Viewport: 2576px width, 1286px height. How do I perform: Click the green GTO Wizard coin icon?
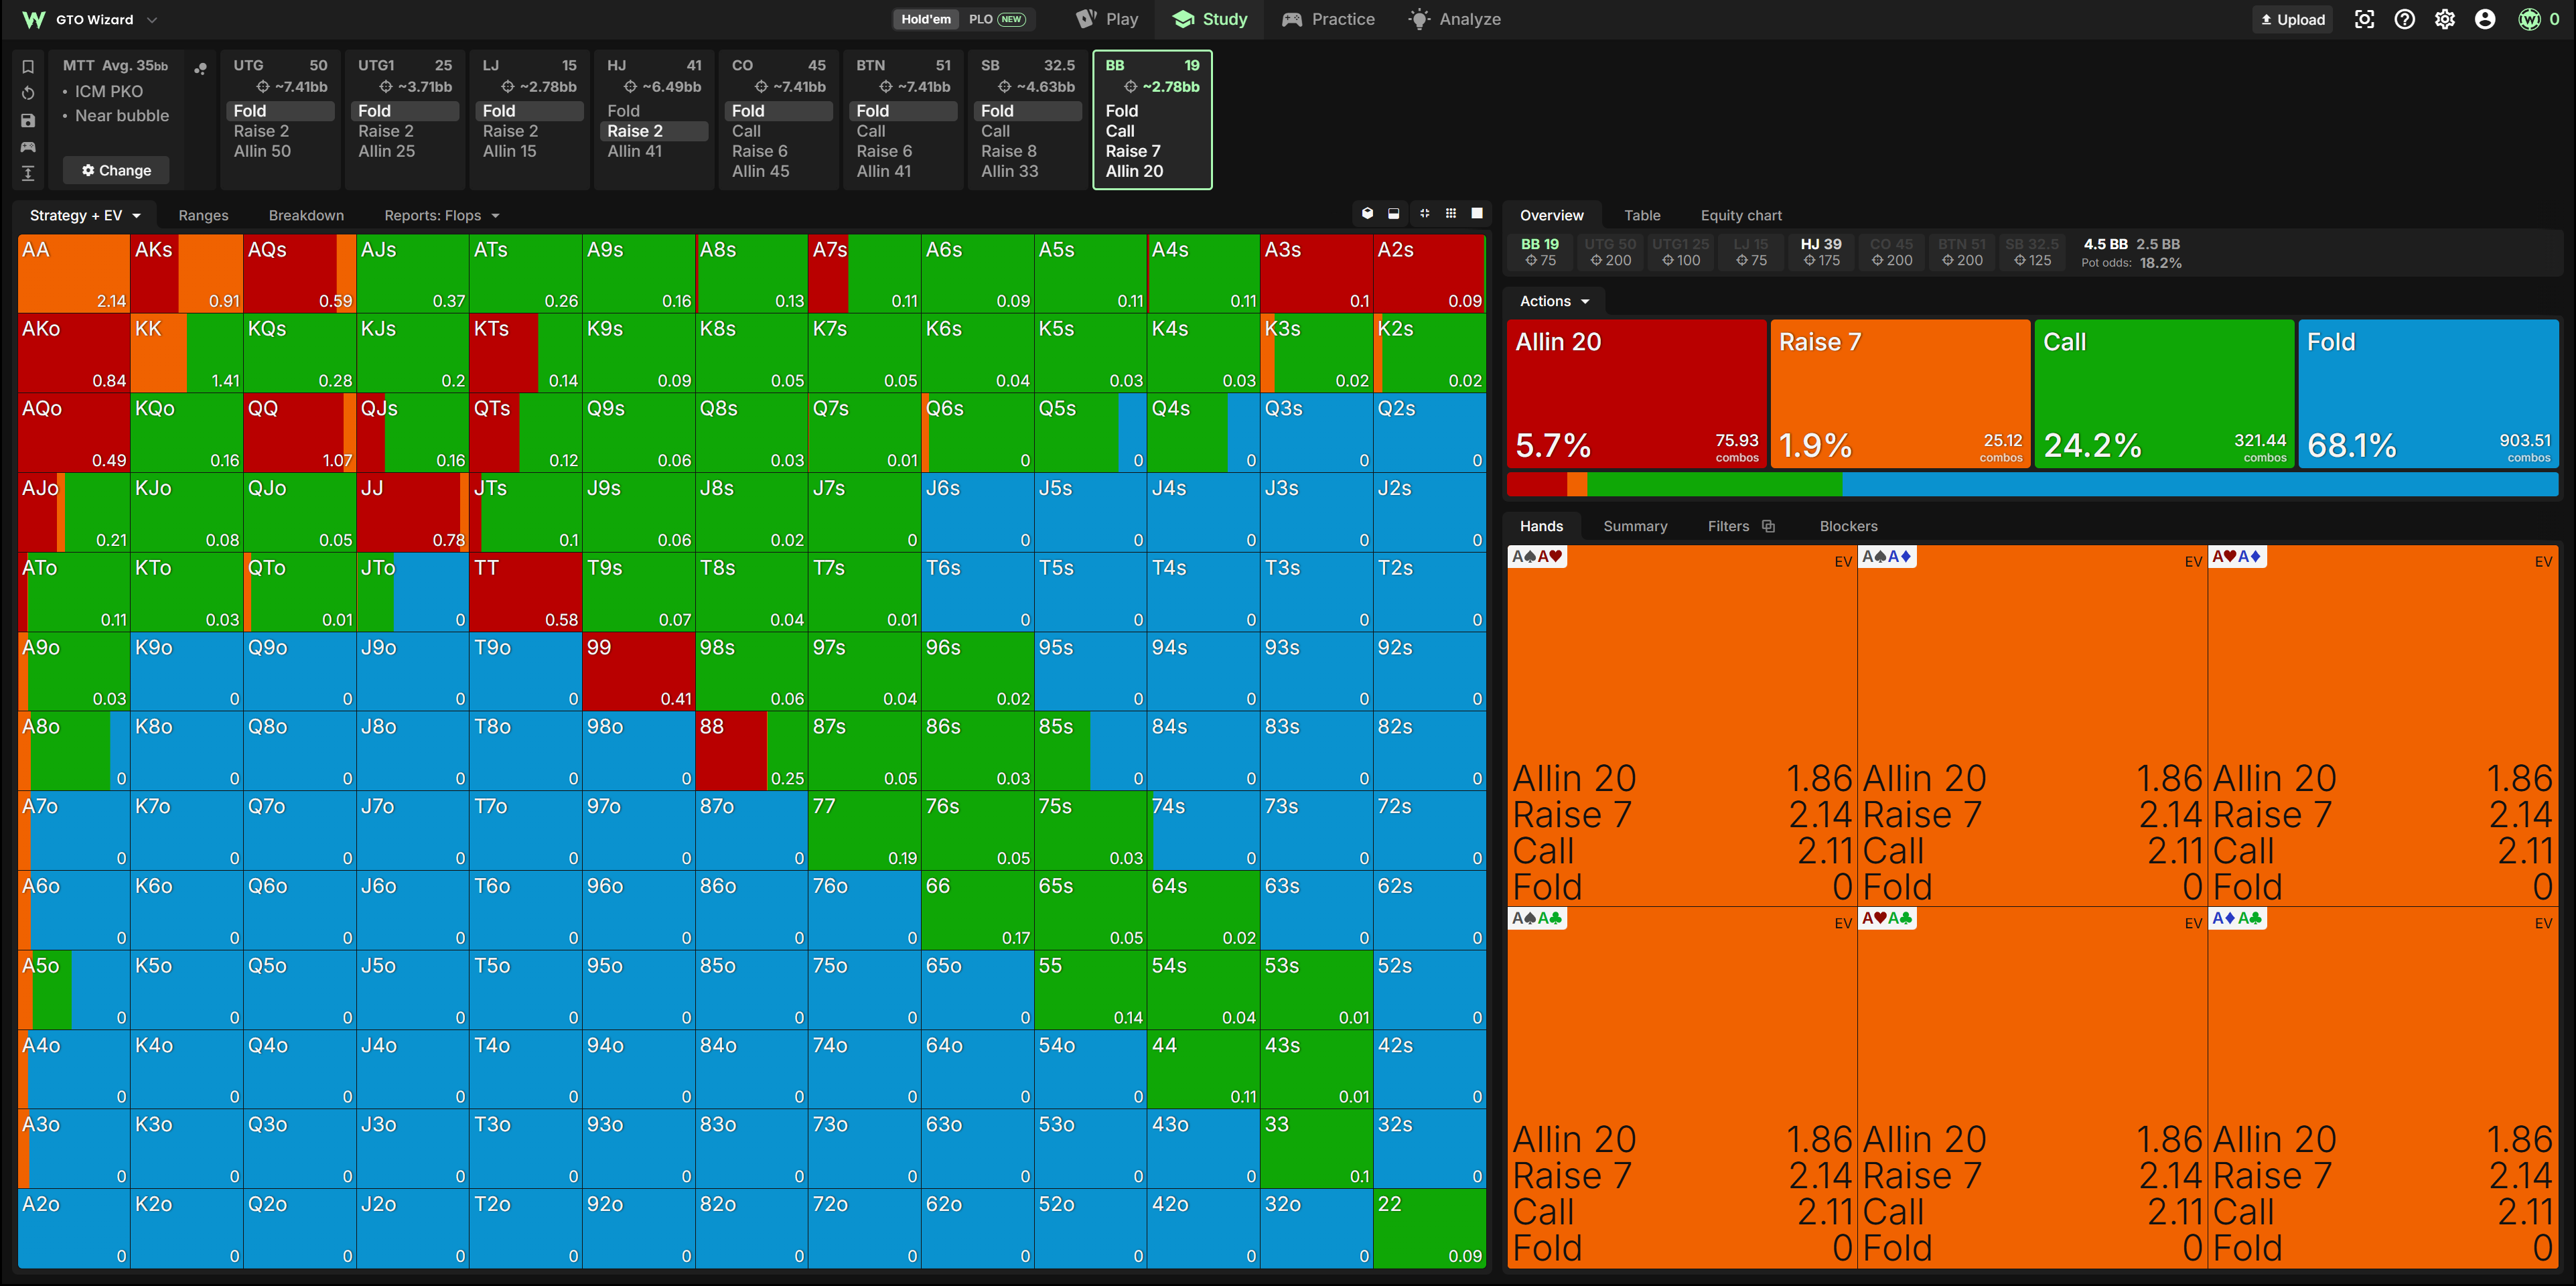[x=2529, y=19]
